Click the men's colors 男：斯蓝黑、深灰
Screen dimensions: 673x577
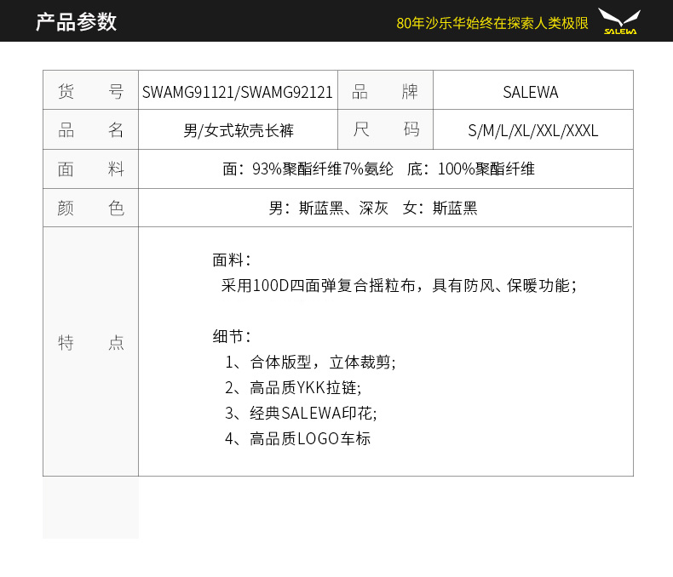pos(328,208)
